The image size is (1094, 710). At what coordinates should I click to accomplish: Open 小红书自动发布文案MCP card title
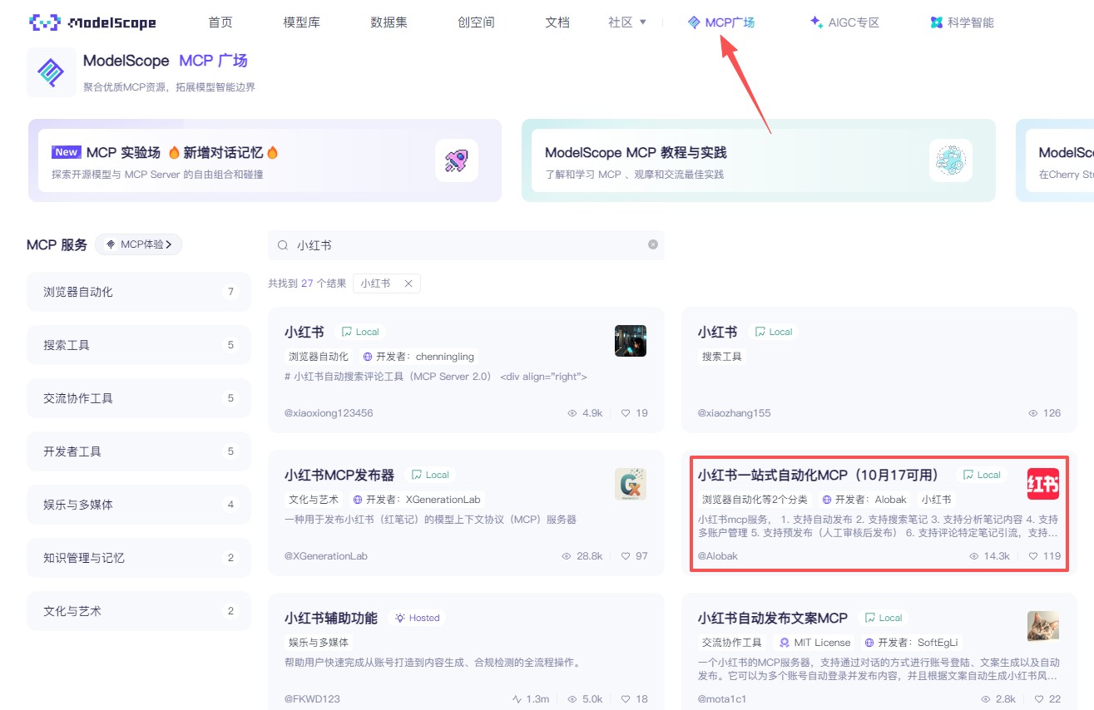pyautogui.click(x=773, y=618)
